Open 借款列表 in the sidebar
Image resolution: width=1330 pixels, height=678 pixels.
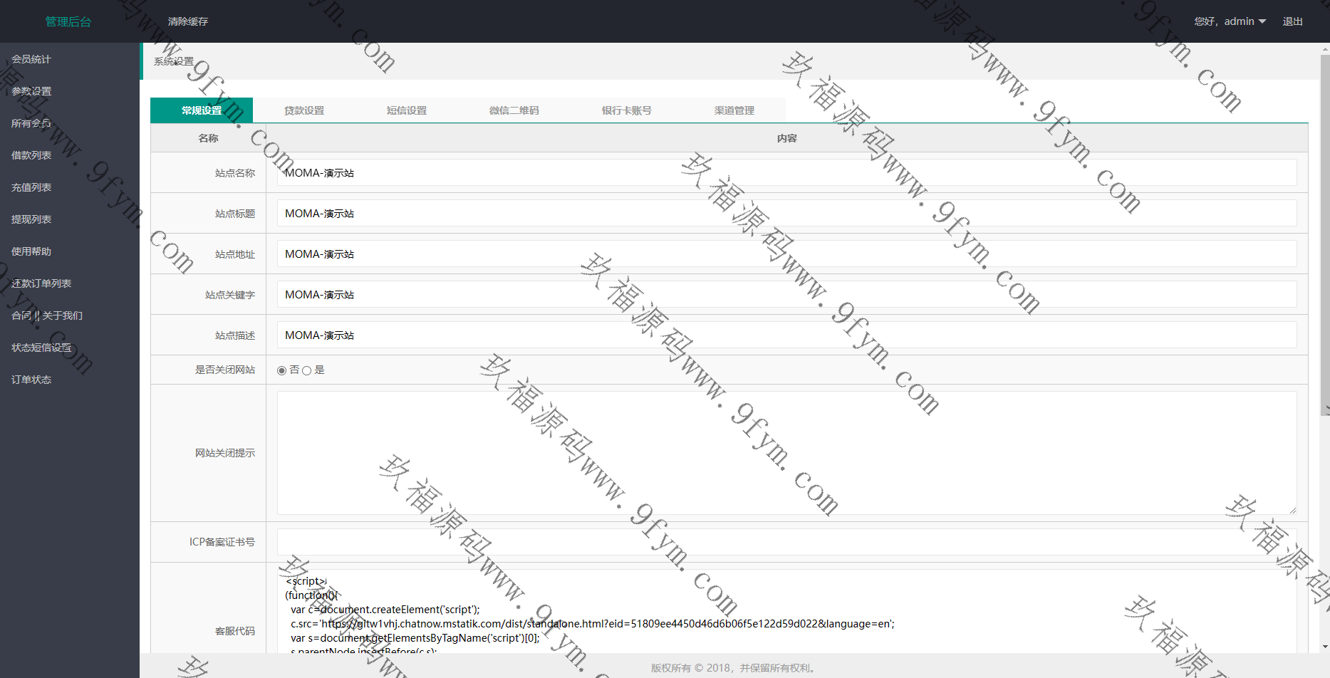pyautogui.click(x=31, y=155)
